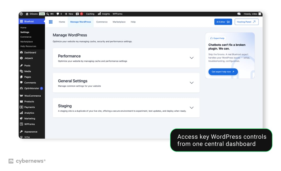Expand the Performance section chevron

(192, 58)
